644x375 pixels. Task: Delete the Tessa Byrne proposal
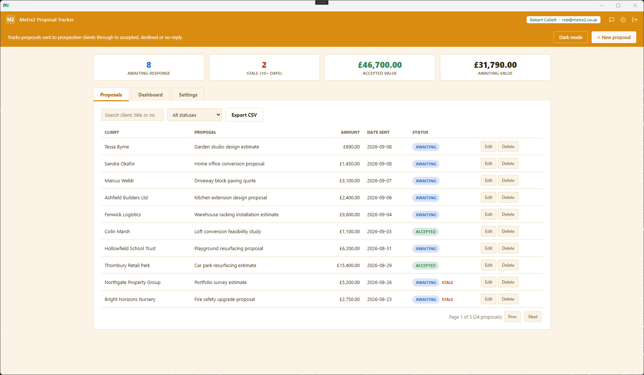(x=508, y=147)
